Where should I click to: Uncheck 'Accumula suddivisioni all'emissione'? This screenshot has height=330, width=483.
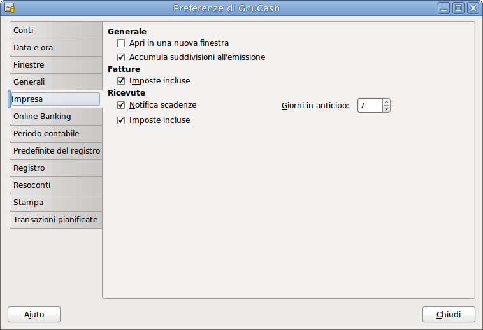121,57
